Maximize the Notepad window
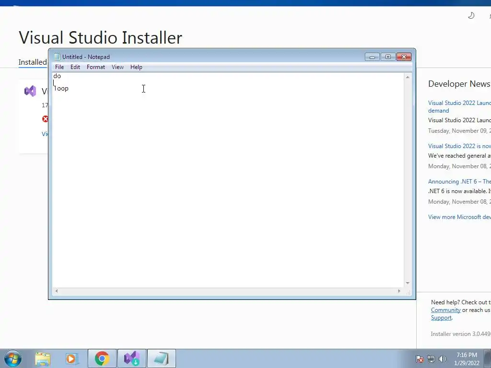The width and height of the screenshot is (491, 368). (x=388, y=57)
